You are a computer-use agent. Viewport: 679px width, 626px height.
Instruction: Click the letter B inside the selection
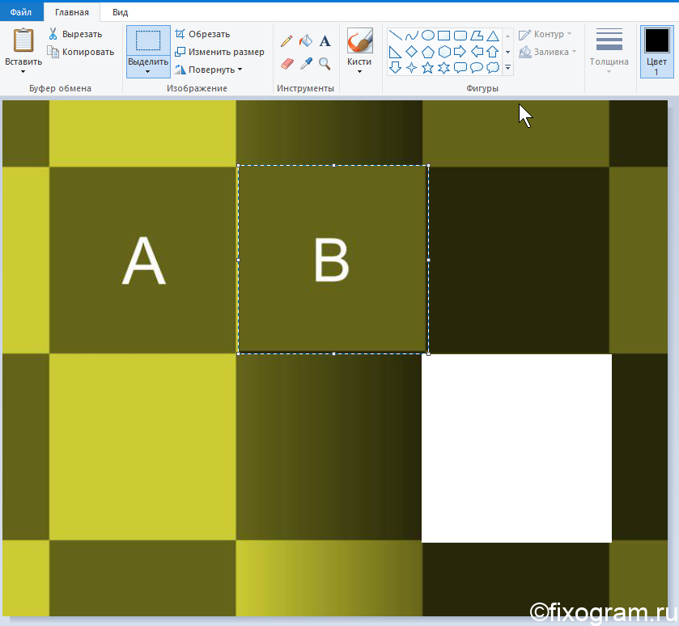pyautogui.click(x=331, y=260)
